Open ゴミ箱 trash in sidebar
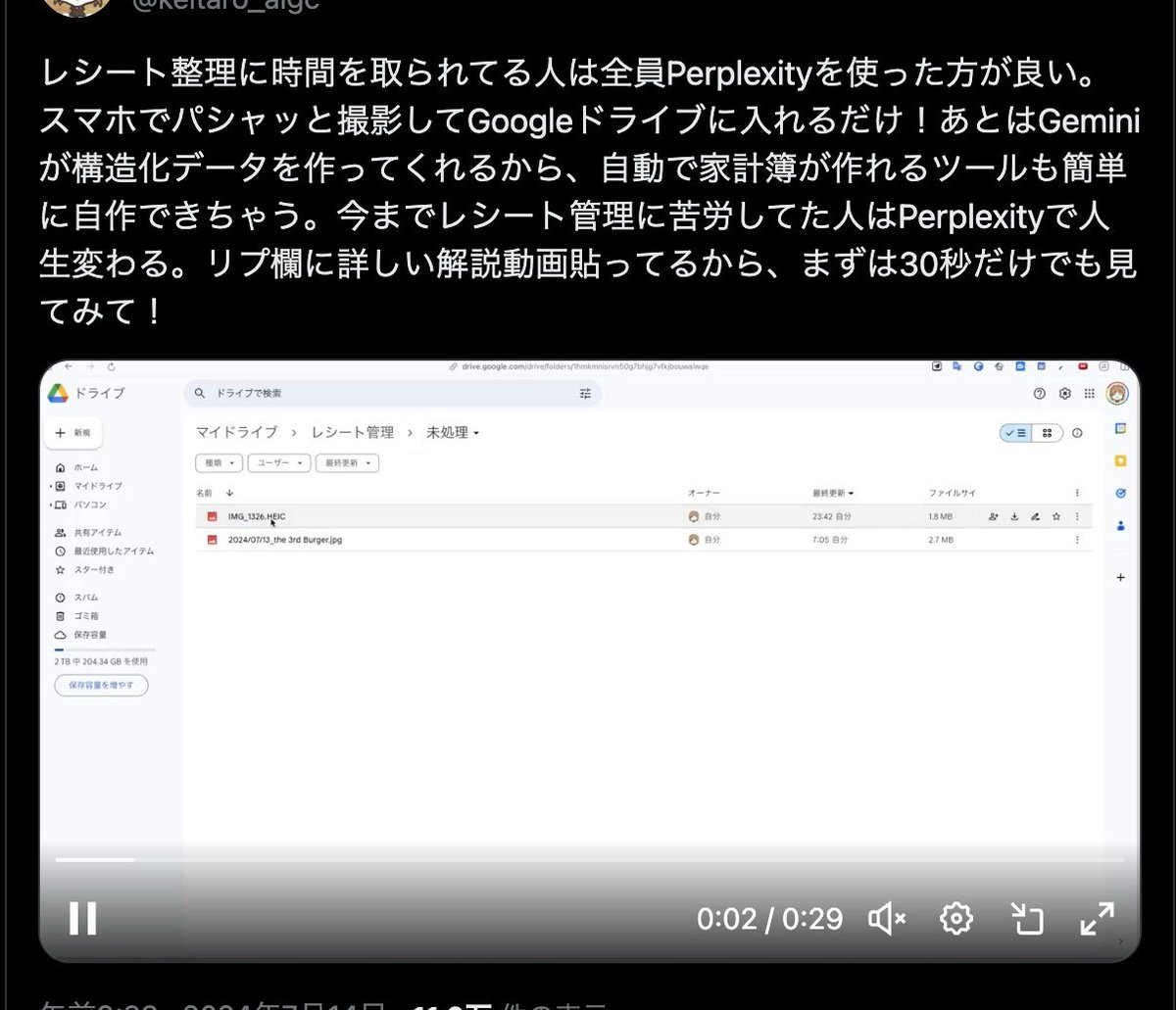Screen dimensions: 1176x1010 point(78,615)
